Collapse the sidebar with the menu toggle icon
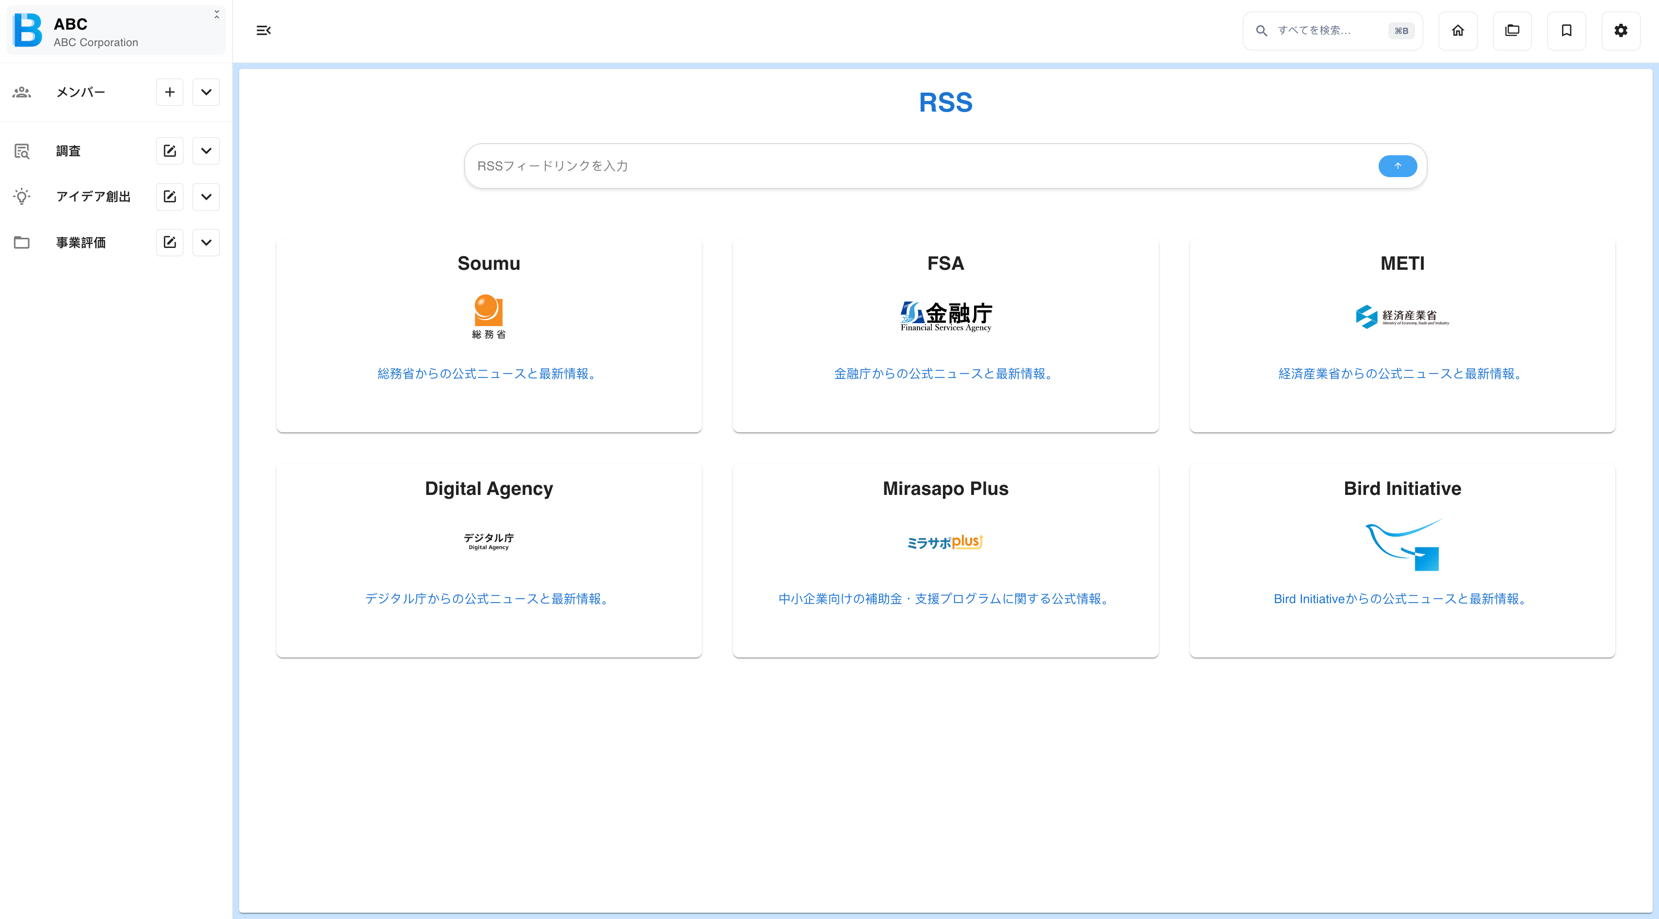This screenshot has width=1659, height=919. (x=263, y=30)
